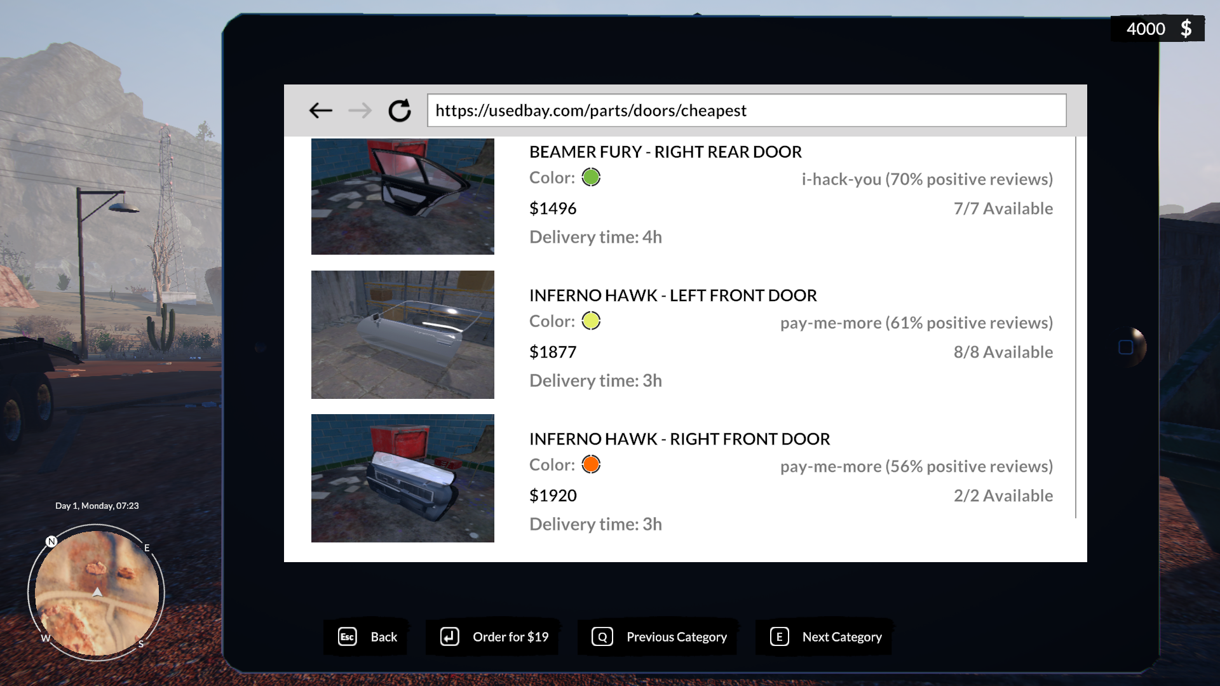The image size is (1220, 686).
Task: Click the player arrow on the minimap
Action: tap(97, 592)
